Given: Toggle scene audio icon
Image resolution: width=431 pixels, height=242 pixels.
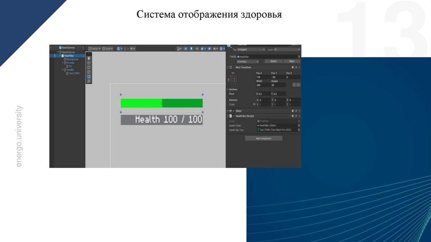Looking at the screenshot, I should pos(197,48).
